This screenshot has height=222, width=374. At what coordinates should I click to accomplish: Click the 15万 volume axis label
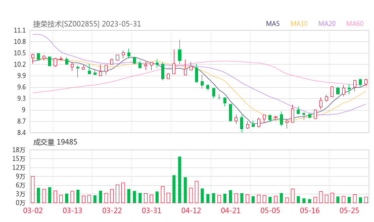pyautogui.click(x=19, y=159)
